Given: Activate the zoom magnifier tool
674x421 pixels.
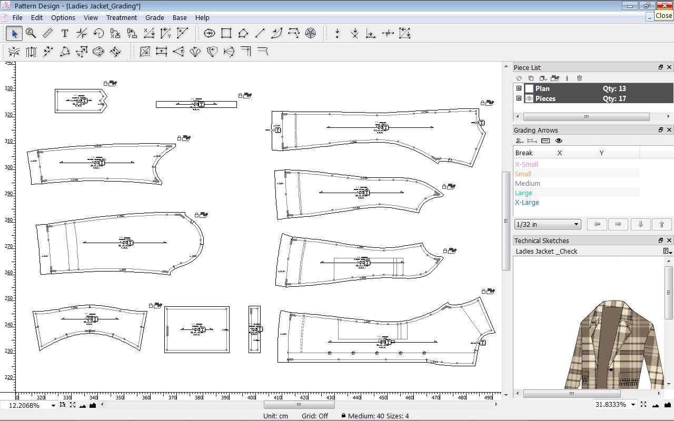Looking at the screenshot, I should click(x=31, y=34).
